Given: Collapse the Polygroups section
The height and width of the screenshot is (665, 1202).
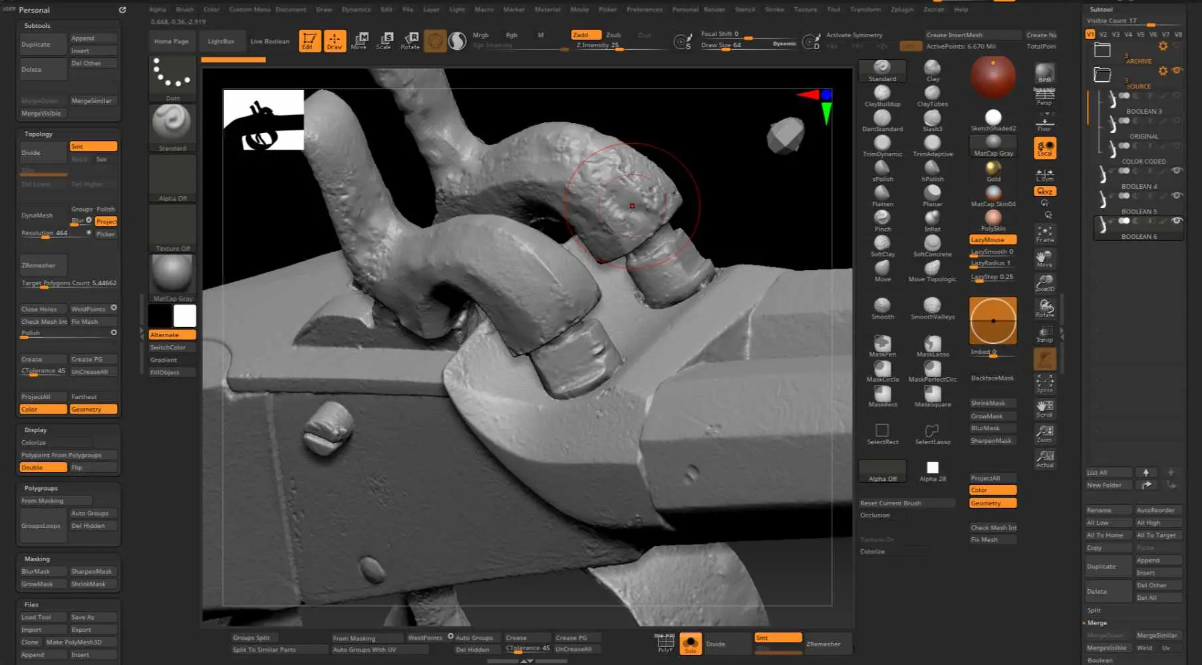Looking at the screenshot, I should click(41, 488).
